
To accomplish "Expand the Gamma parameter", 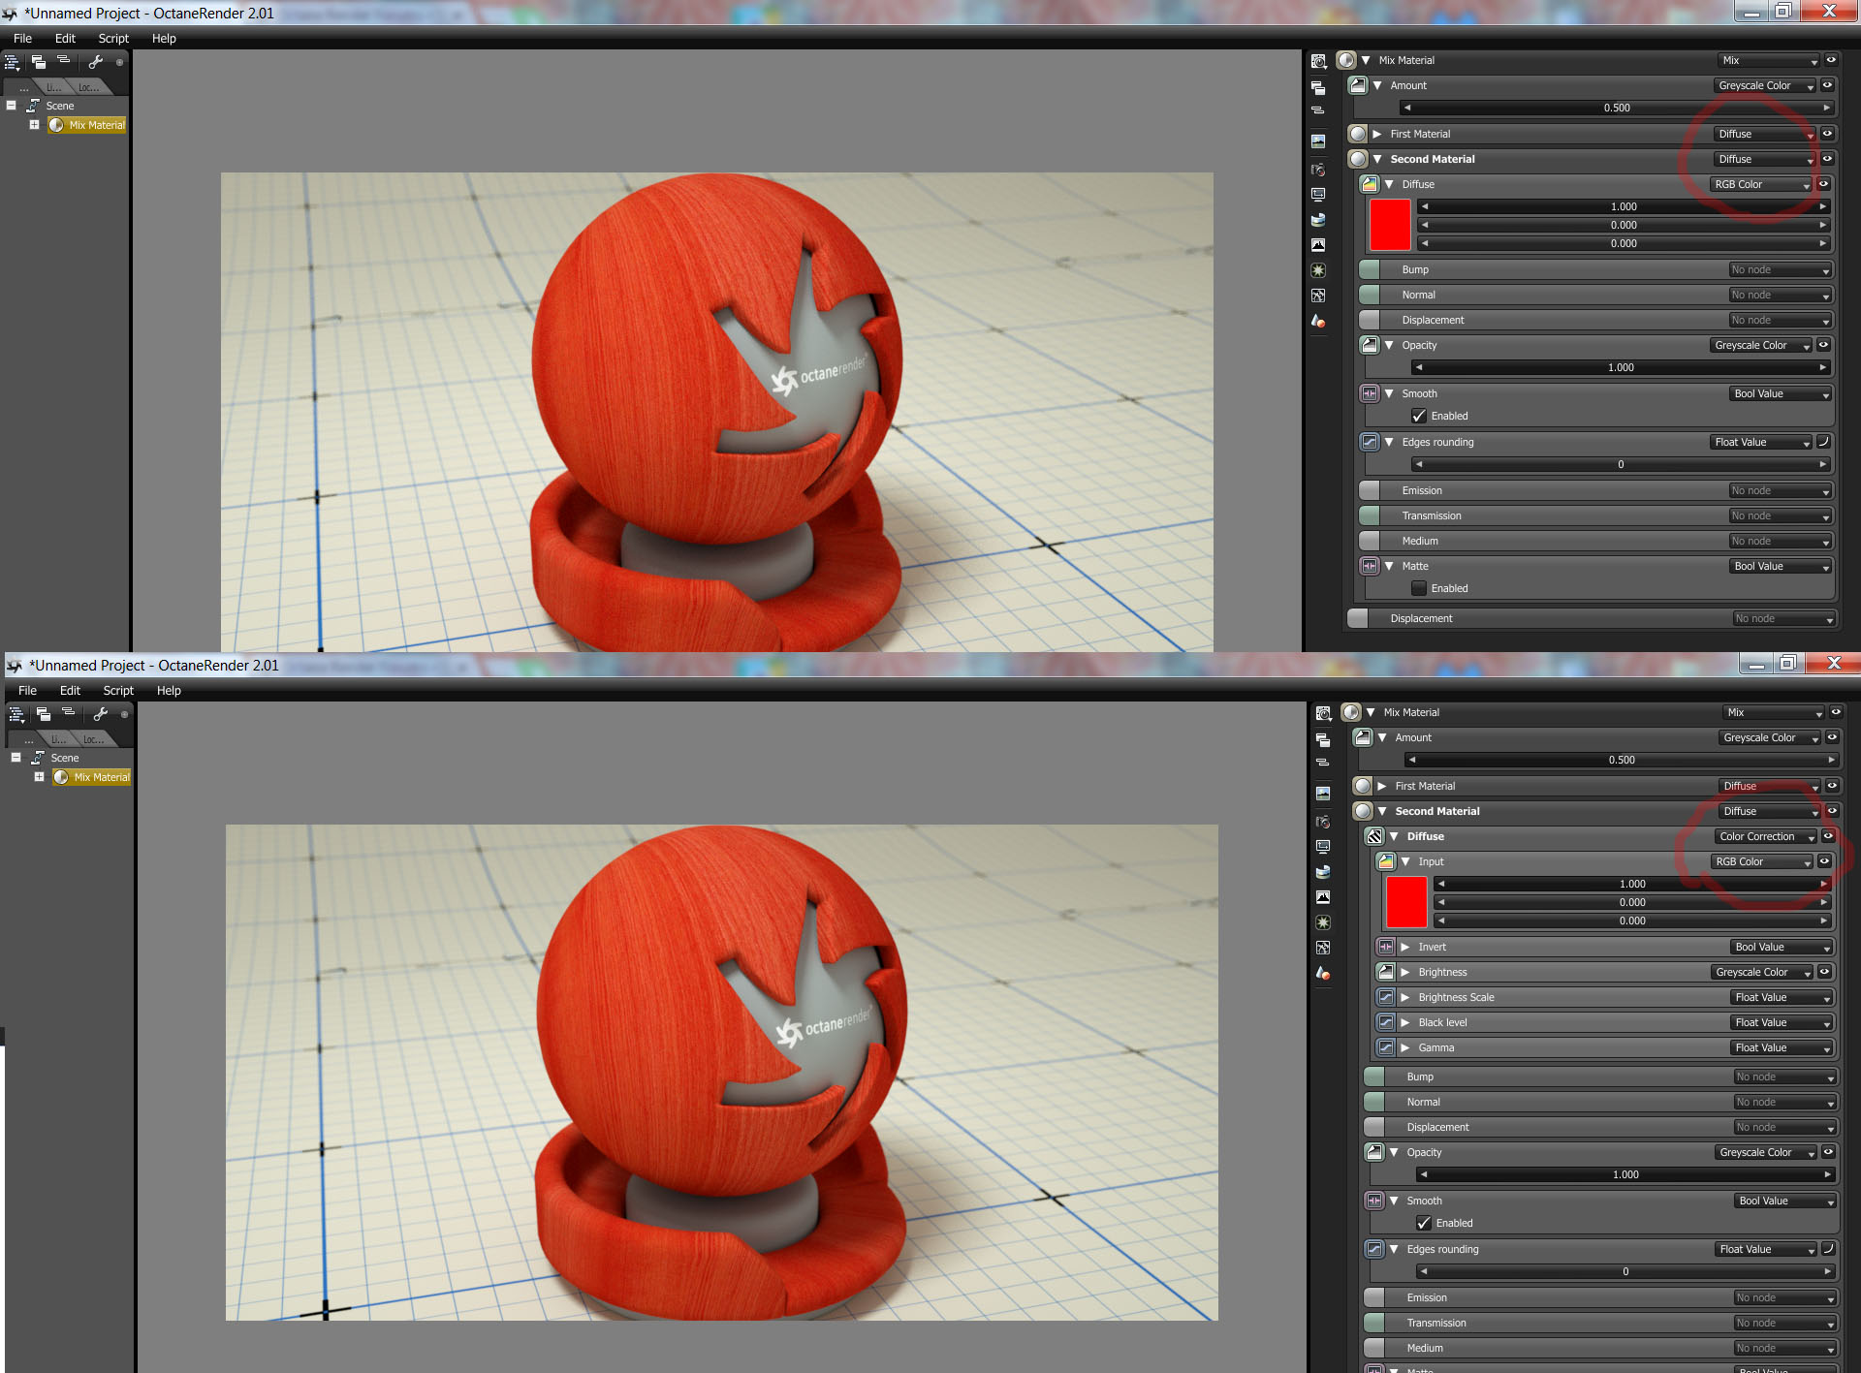I will [x=1405, y=1047].
